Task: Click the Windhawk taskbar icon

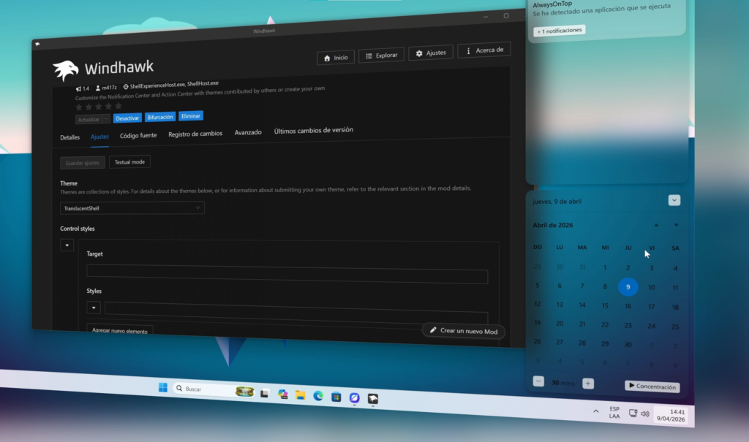Action: 372,399
